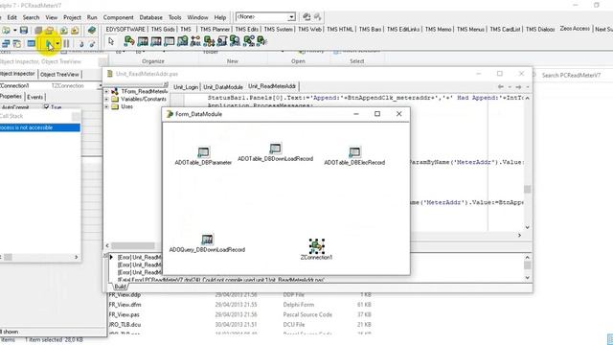Pick the fourth Zeos Access palette component
This screenshot has height=345, width=613.
click(x=170, y=41)
